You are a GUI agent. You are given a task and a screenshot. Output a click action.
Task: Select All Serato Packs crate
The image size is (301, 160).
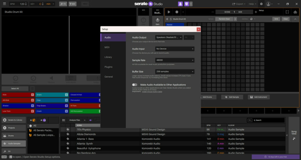[43, 130]
